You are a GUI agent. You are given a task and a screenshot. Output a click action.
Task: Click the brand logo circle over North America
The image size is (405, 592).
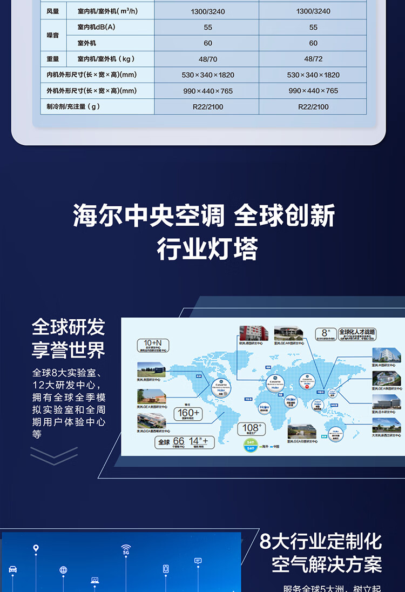221,388
